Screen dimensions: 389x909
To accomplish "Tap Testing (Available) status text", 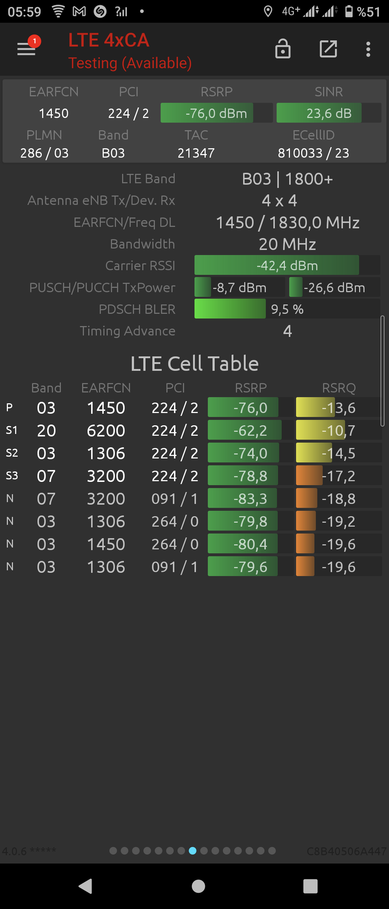I will coord(130,63).
